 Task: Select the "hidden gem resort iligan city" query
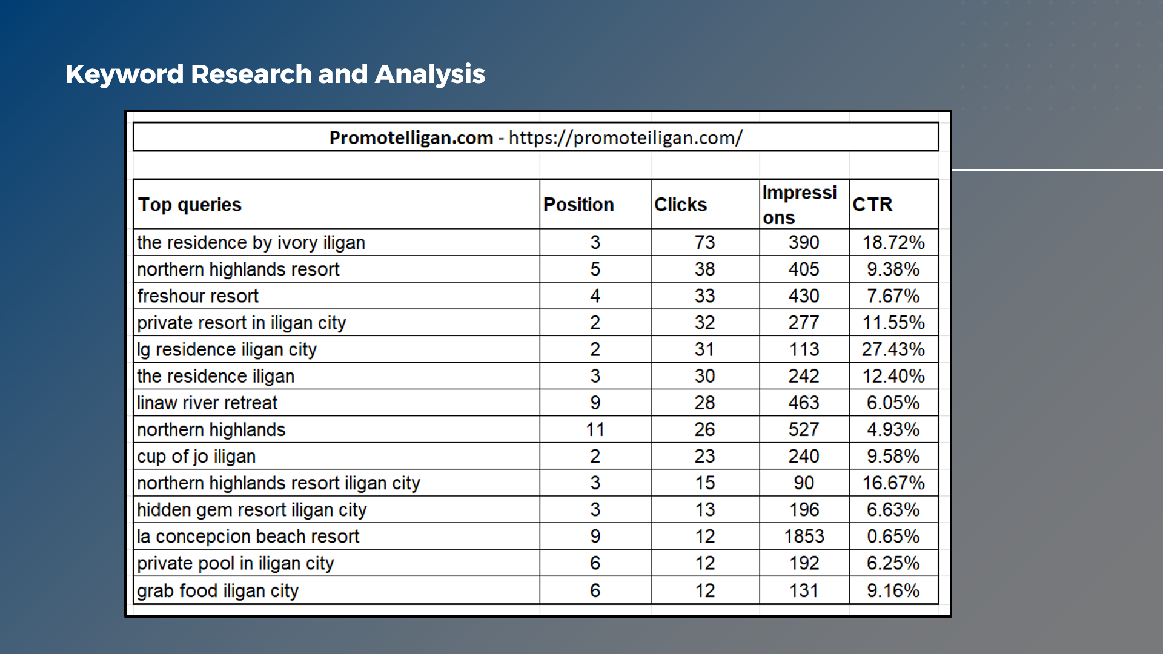pos(251,510)
